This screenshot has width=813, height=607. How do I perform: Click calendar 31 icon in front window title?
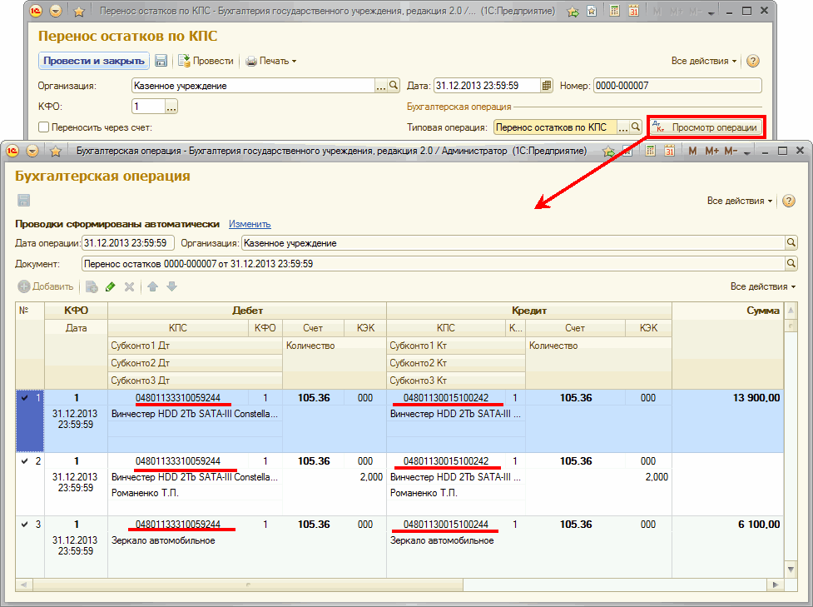(669, 151)
